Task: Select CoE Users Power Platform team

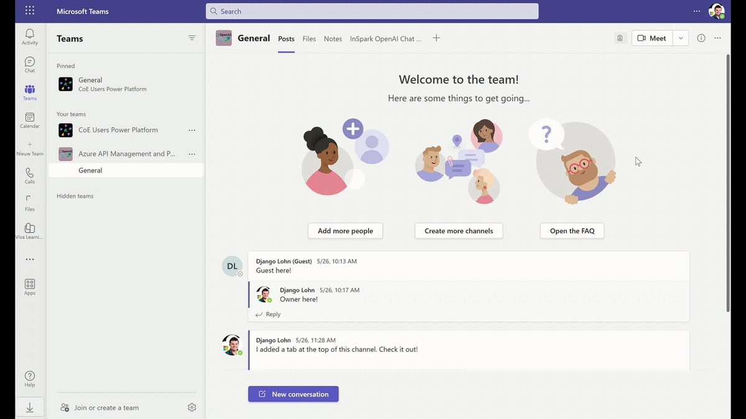Action: coord(118,130)
